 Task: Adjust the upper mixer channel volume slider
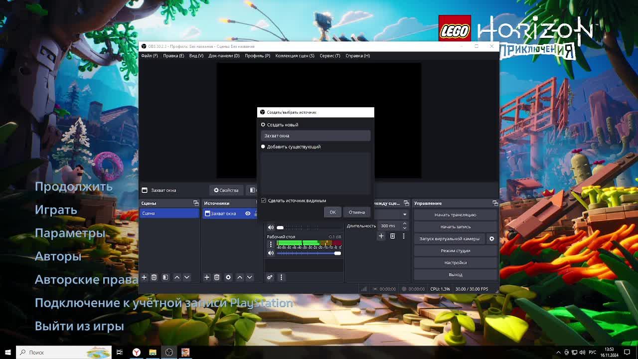click(x=309, y=227)
